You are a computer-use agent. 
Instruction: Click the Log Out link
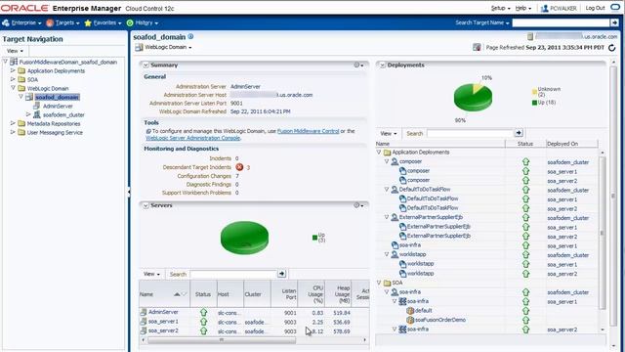click(x=595, y=8)
